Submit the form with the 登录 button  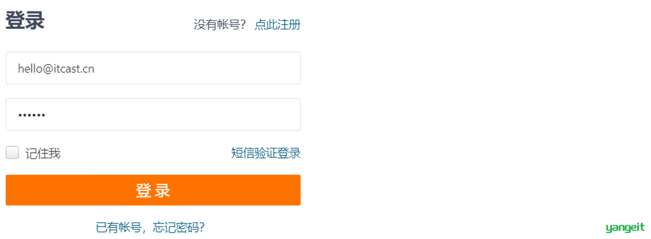pos(153,190)
